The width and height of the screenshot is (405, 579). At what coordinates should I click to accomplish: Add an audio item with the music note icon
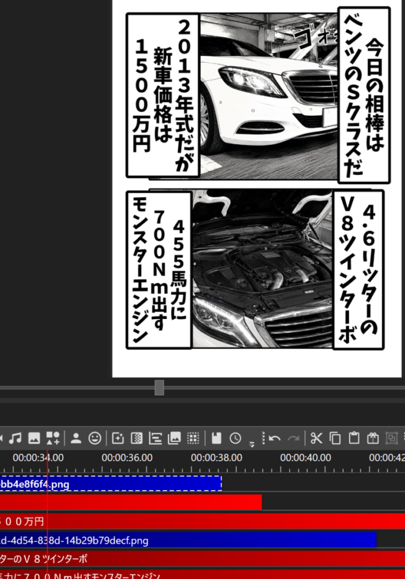pos(15,438)
